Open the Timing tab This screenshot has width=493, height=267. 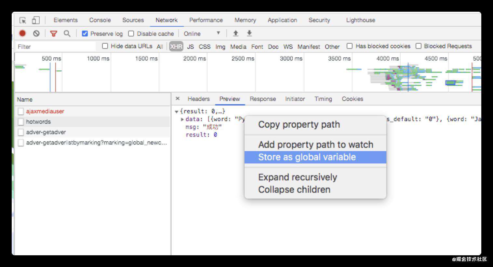point(323,99)
